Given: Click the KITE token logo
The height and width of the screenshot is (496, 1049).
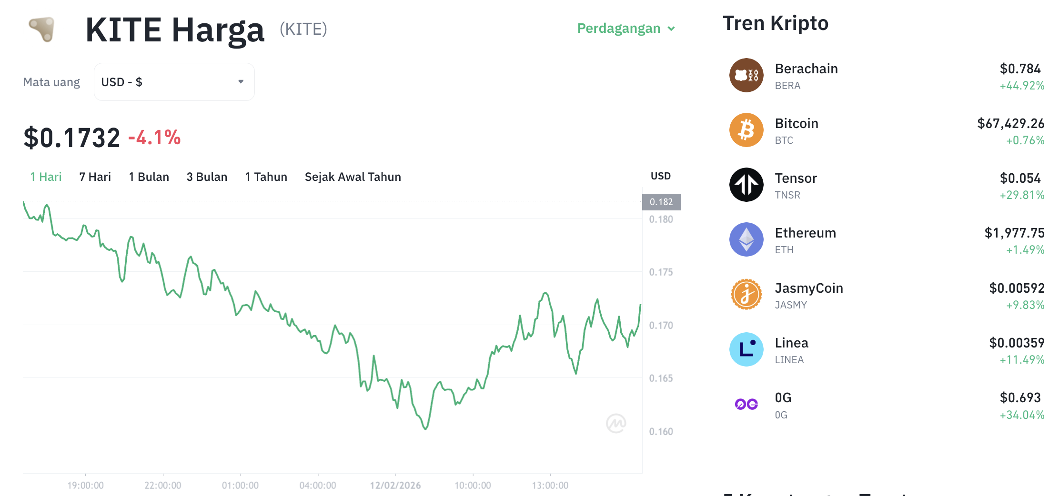Looking at the screenshot, I should [42, 30].
